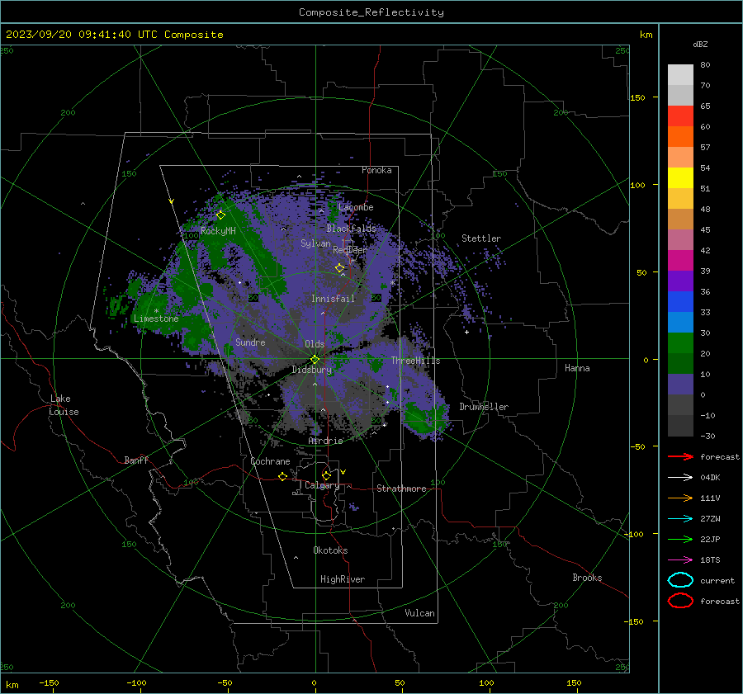This screenshot has height=694, width=743.
Task: Click the Composite_Reflectivity title
Action: [371, 12]
